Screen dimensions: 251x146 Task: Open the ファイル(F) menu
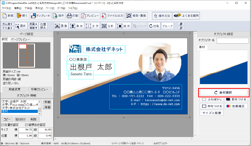[x=6, y=8]
